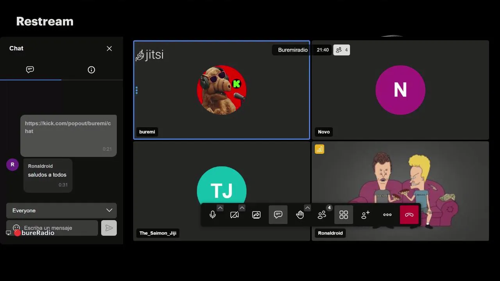The width and height of the screenshot is (500, 281).
Task: Click the Novo name label
Action: click(324, 132)
